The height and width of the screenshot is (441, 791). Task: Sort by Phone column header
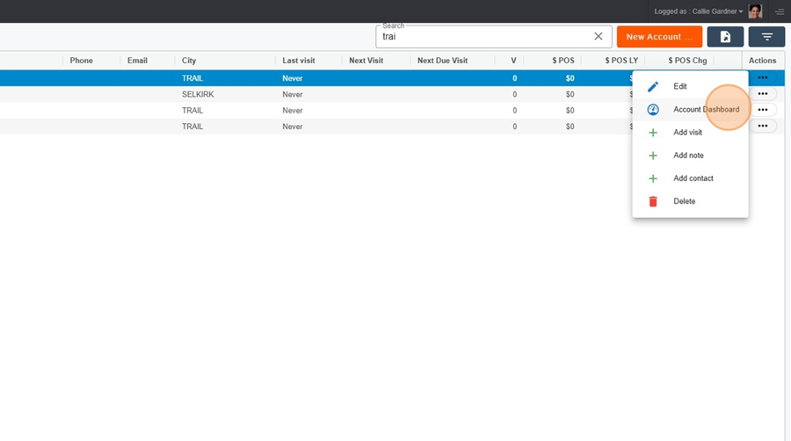point(81,61)
